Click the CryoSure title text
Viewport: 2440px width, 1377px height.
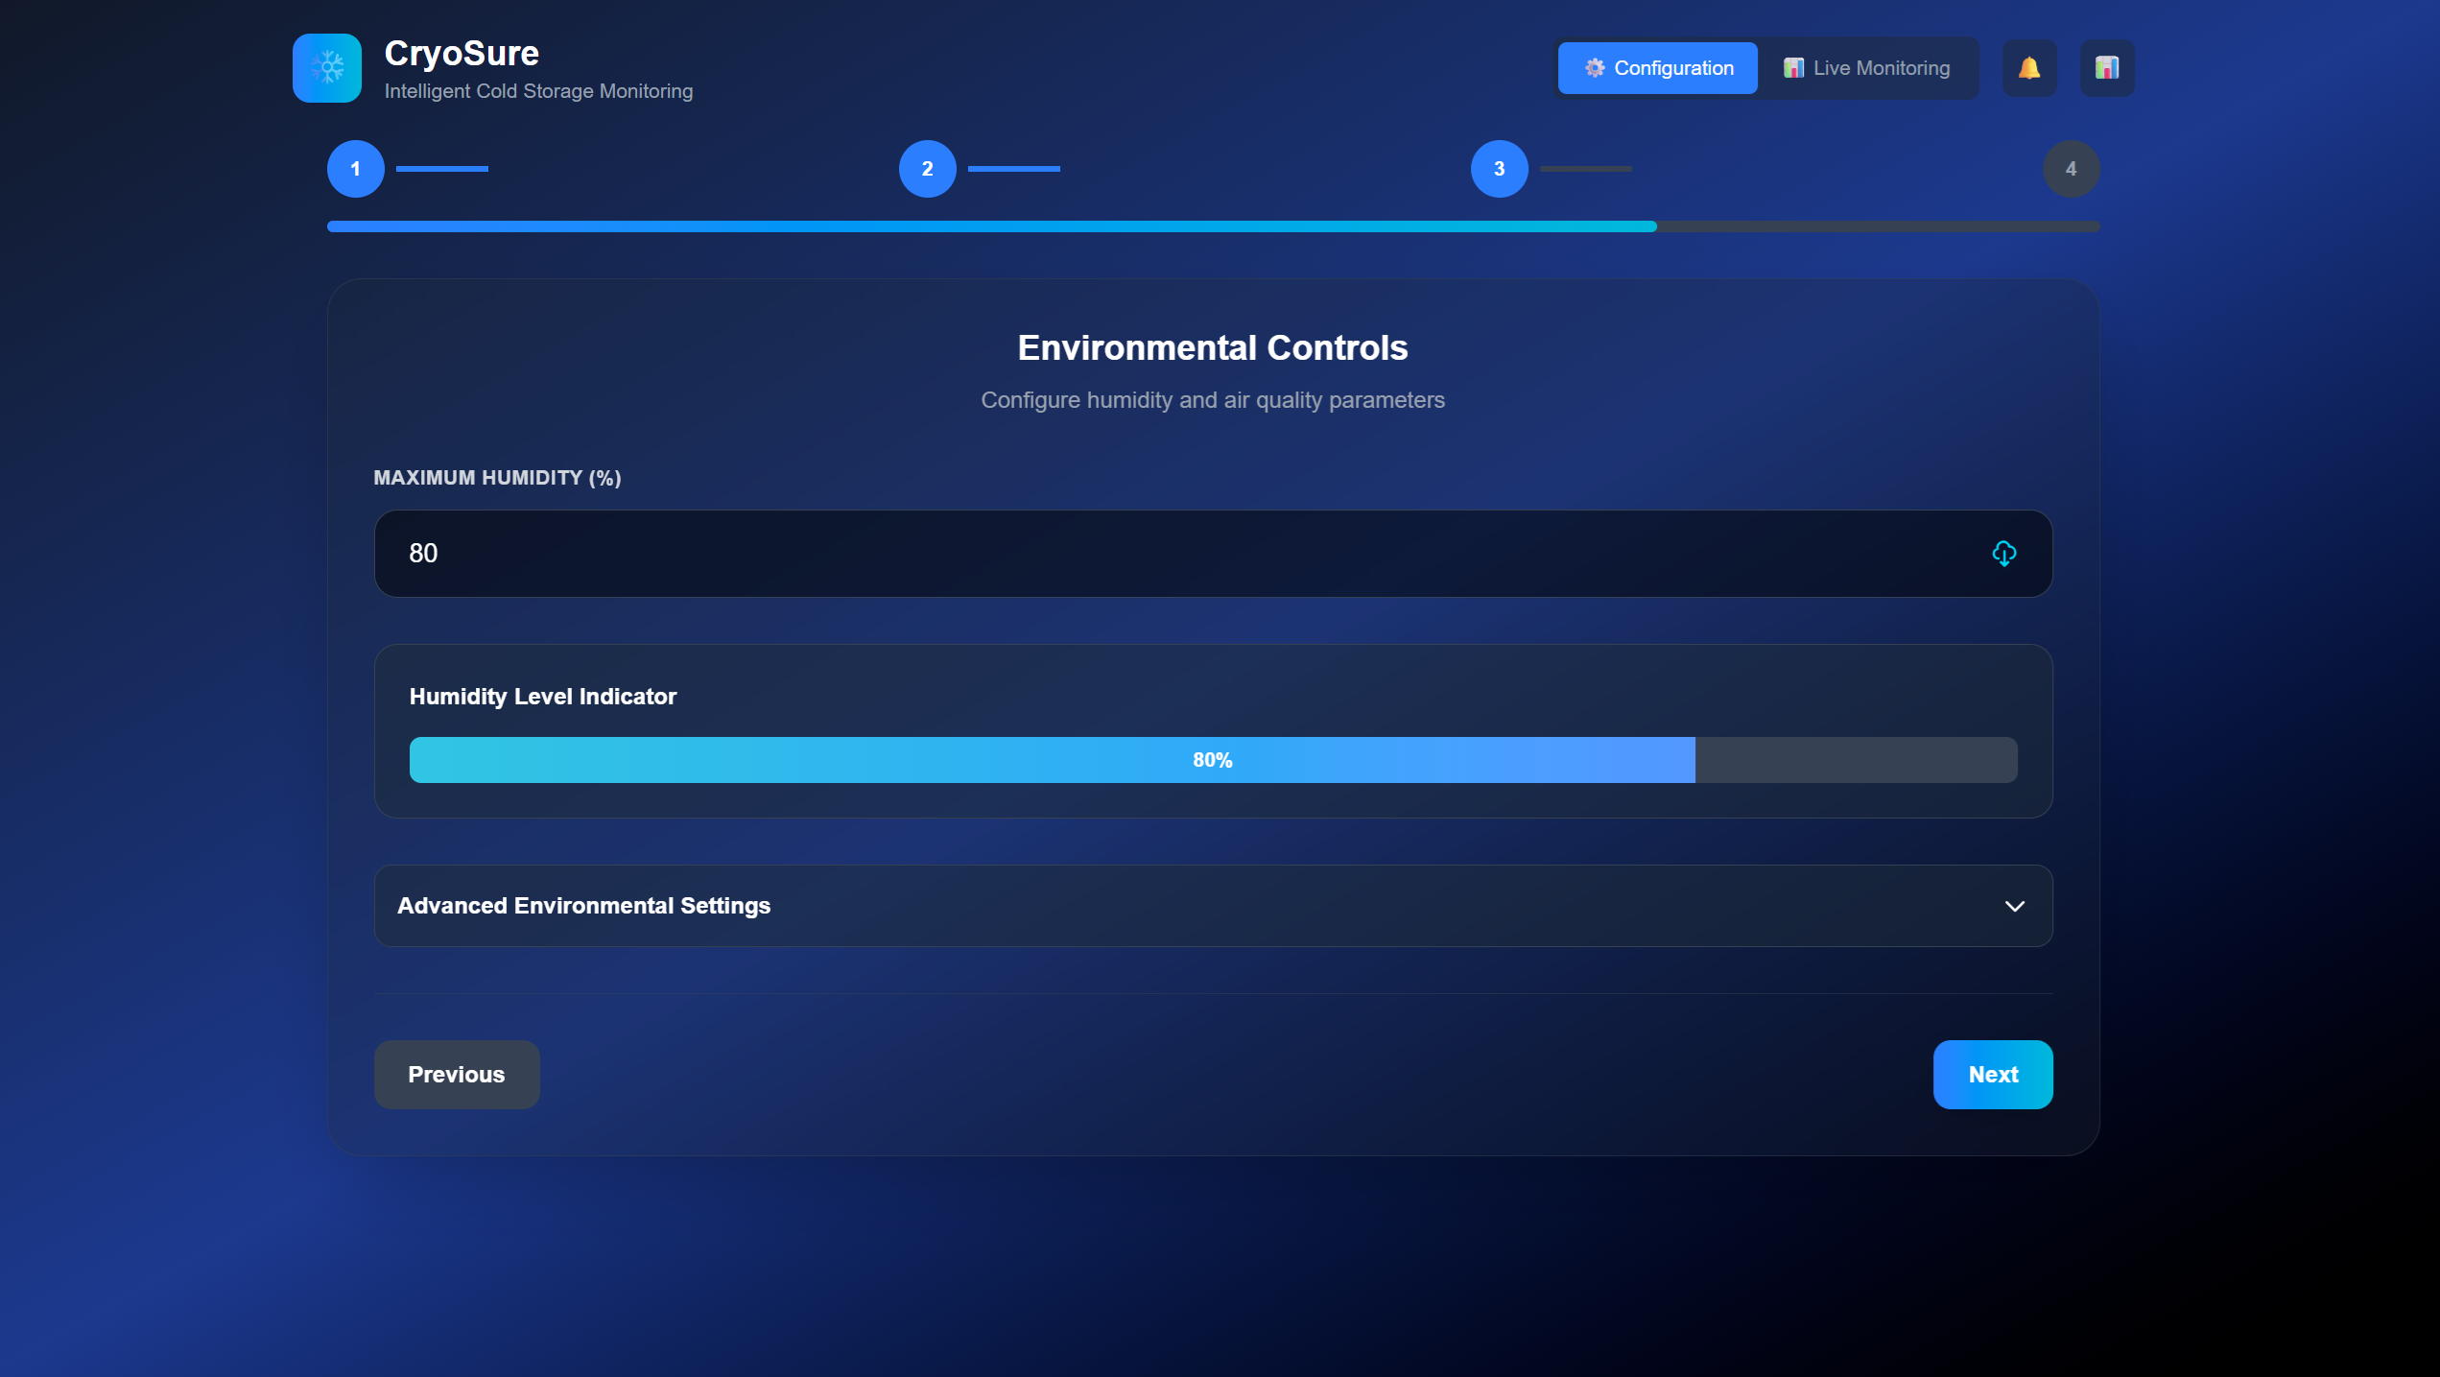462,54
